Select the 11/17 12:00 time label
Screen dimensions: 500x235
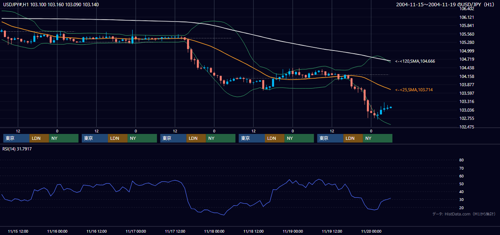click(x=175, y=231)
